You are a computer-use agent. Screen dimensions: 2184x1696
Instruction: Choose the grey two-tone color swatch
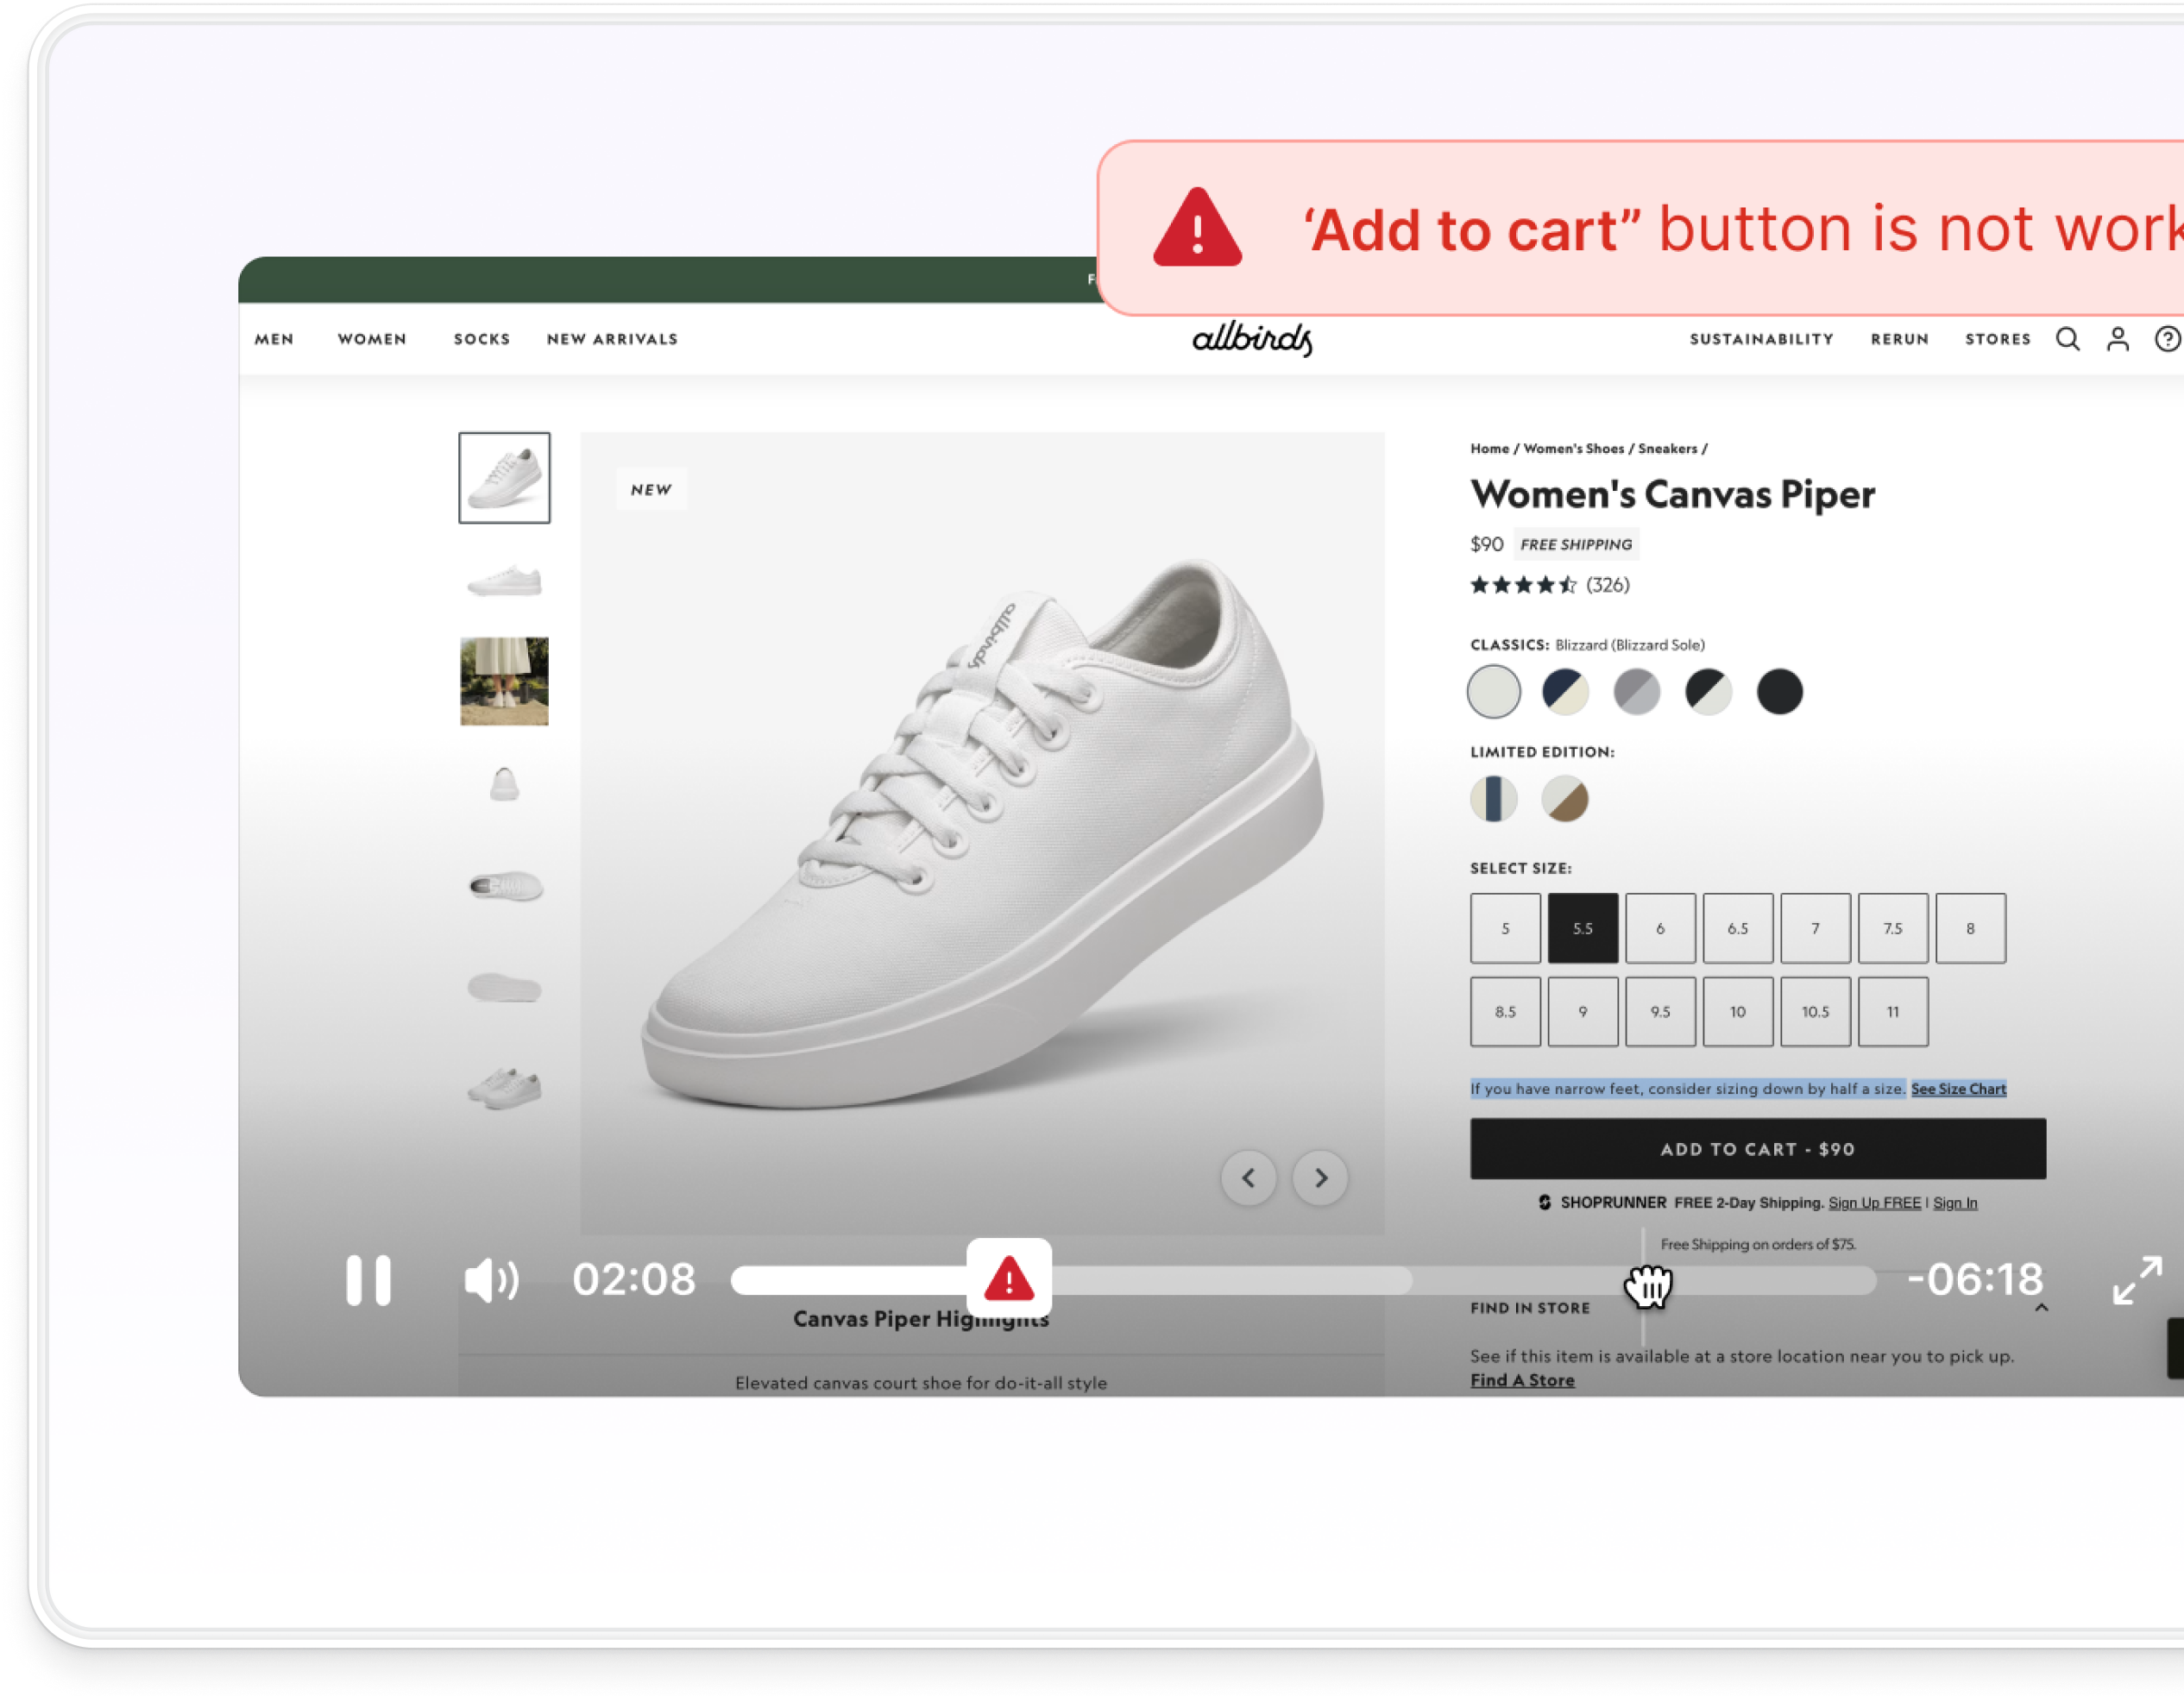point(1637,692)
